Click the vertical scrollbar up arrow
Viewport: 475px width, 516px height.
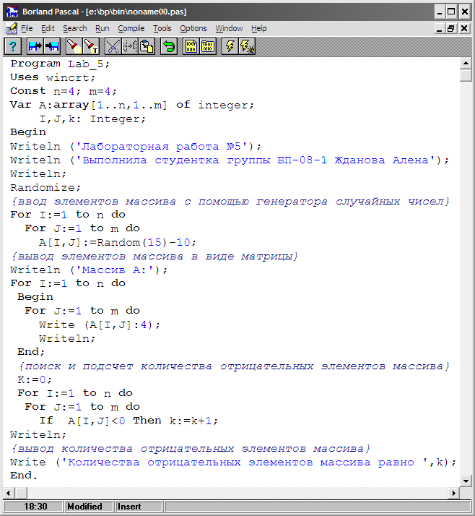(x=466, y=63)
